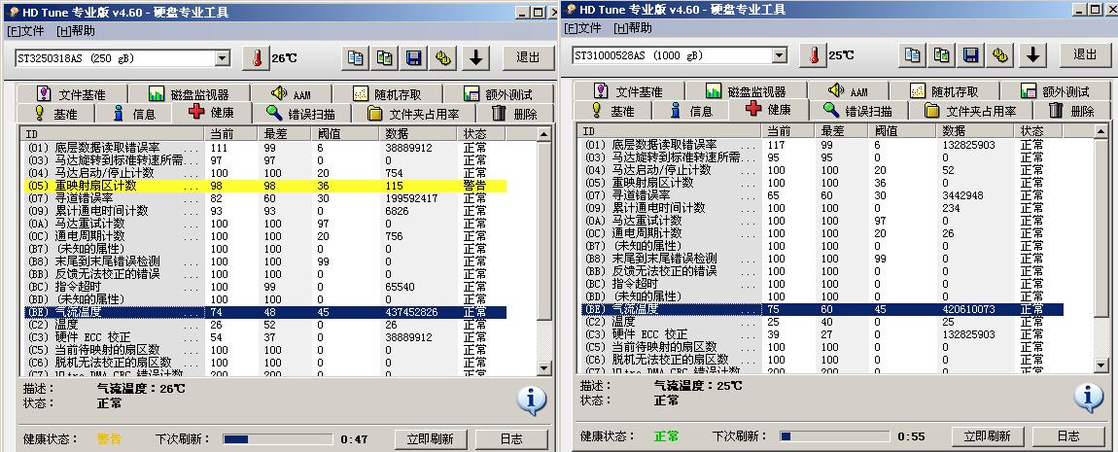This screenshot has height=452, width=1118.
Task: Click 退出 button in left window
Action: pos(528,57)
